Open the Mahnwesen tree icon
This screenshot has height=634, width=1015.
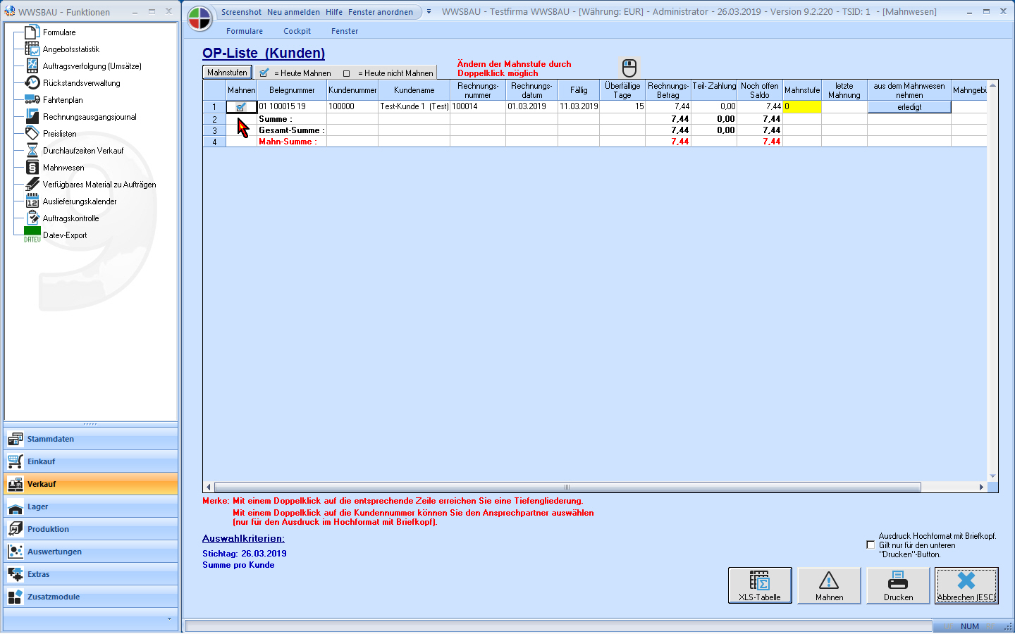(x=32, y=168)
